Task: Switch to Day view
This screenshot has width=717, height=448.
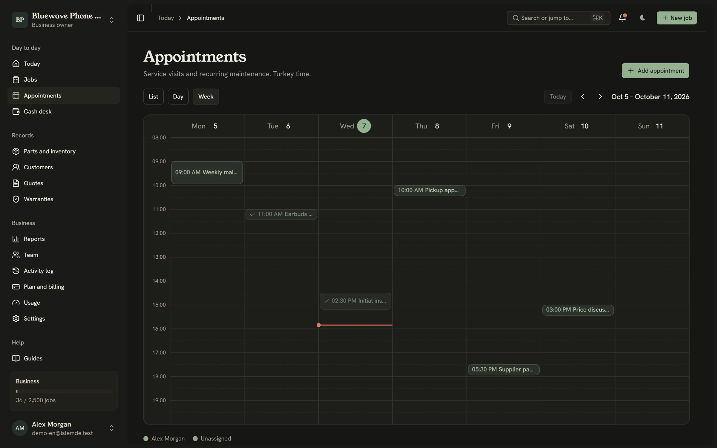Action: click(178, 96)
